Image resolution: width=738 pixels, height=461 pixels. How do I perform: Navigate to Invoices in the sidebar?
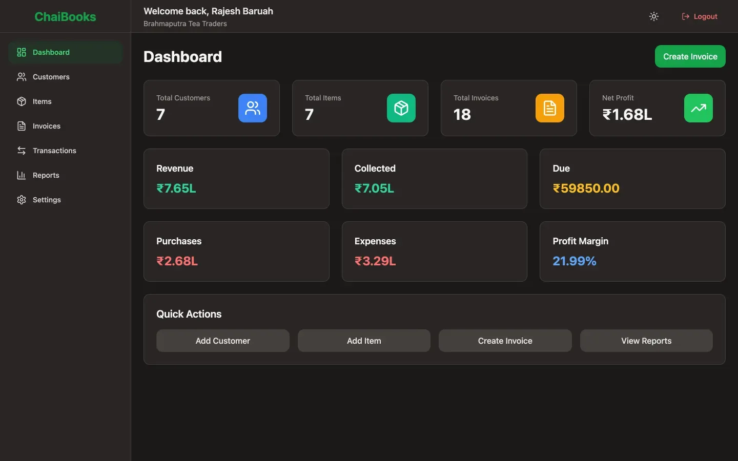(66, 126)
